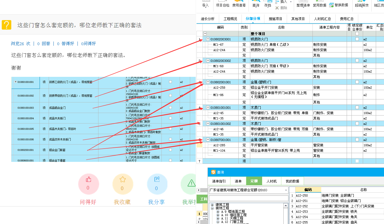The width and height of the screenshot is (384, 224).
Task: Run 项目自检 project self-check
Action: [x=223, y=4]
